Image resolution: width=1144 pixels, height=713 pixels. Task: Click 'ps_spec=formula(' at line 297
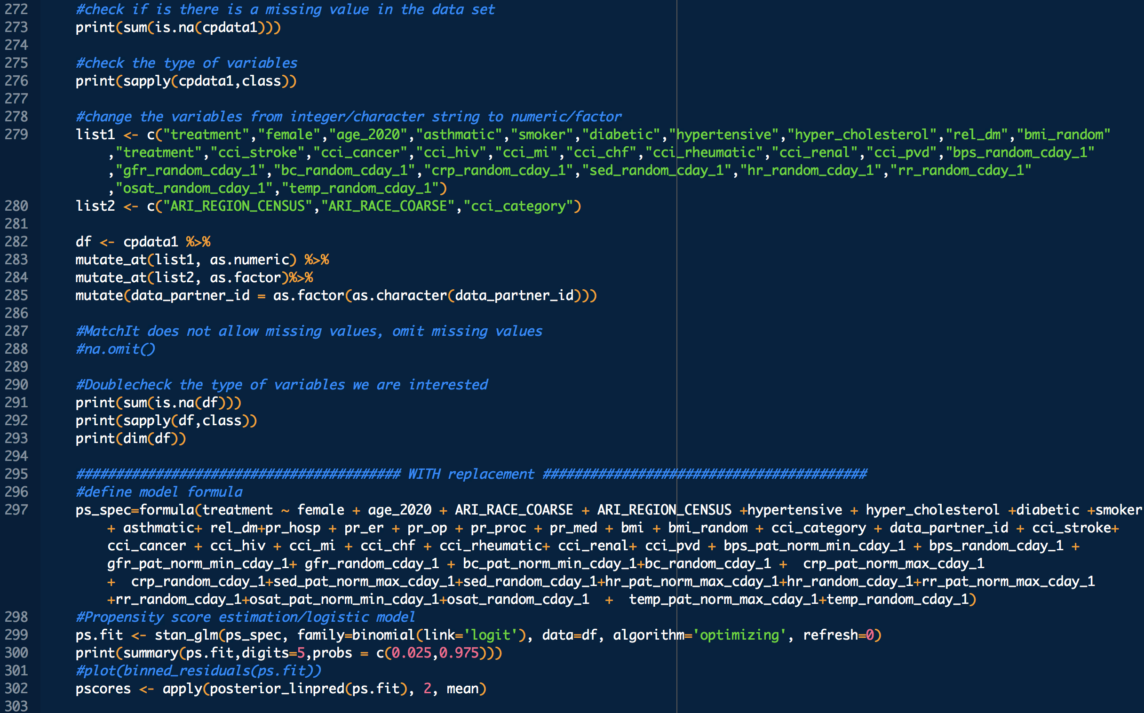(x=139, y=510)
